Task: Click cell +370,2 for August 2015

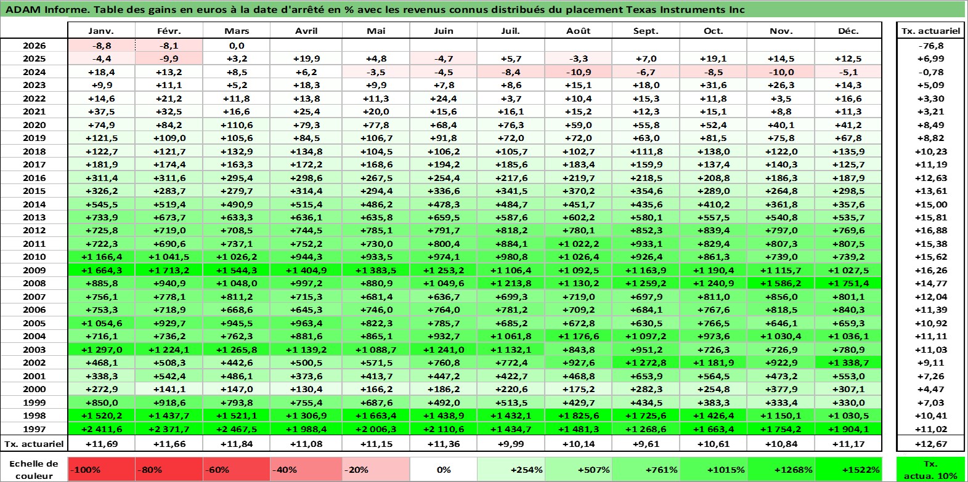Action: [579, 191]
